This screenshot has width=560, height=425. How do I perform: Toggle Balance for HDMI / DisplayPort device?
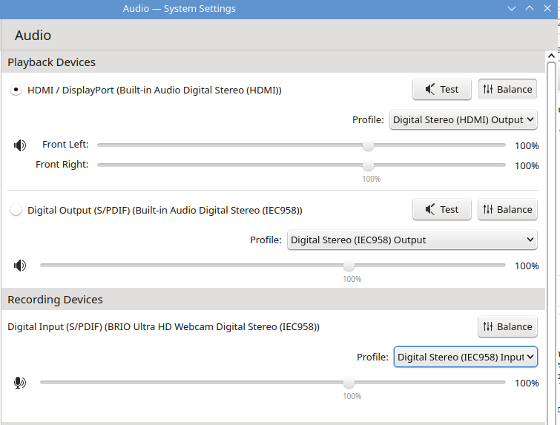click(x=507, y=90)
